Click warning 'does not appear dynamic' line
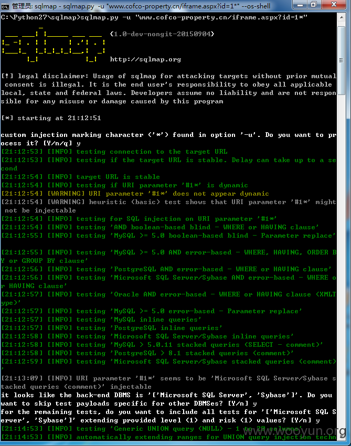The width and height of the screenshot is (351, 446). pos(135,194)
